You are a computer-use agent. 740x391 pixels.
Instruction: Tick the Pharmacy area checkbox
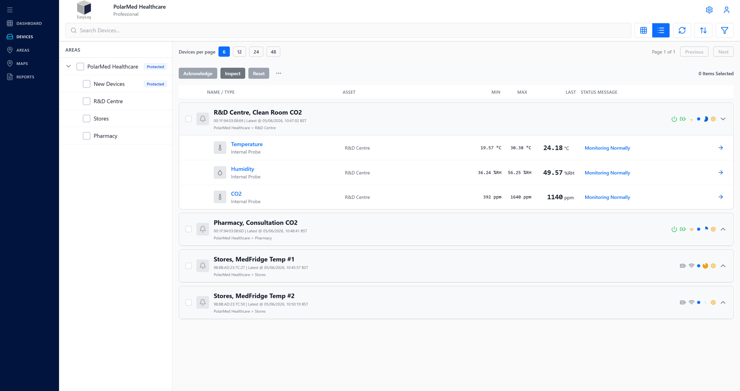(86, 136)
